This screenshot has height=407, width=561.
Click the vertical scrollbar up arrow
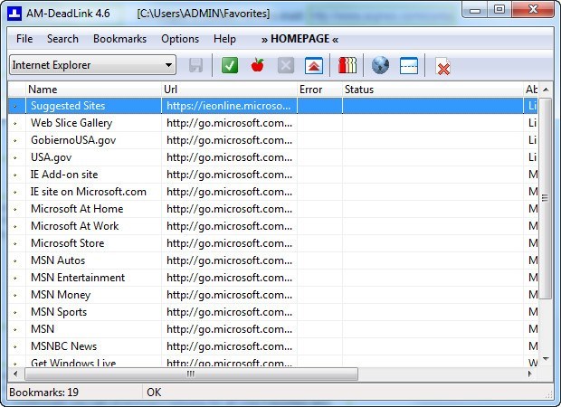pos(546,89)
